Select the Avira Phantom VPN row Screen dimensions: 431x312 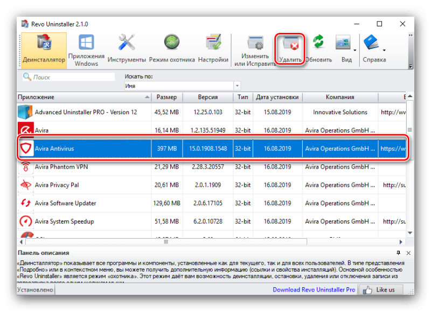pyautogui.click(x=212, y=167)
